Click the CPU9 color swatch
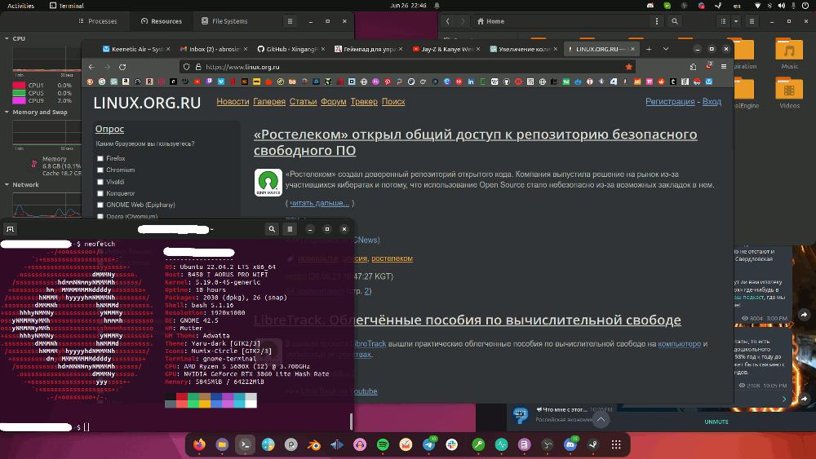Image resolution: width=816 pixels, height=459 pixels. point(19,100)
